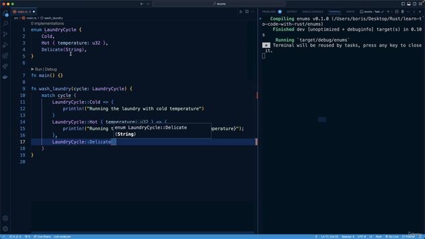The image size is (425, 239).
Task: Toggle the secondary sidebar layout icon
Action: pos(414,4)
